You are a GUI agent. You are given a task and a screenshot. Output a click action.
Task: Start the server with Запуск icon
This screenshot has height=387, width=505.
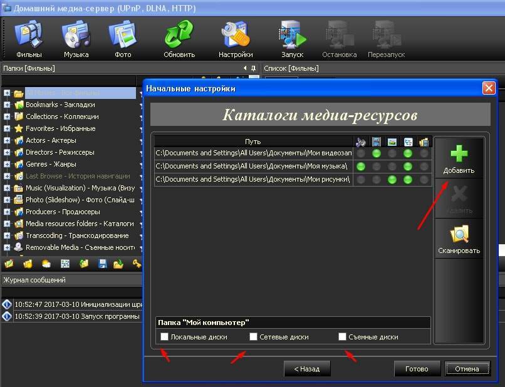pyautogui.click(x=292, y=34)
